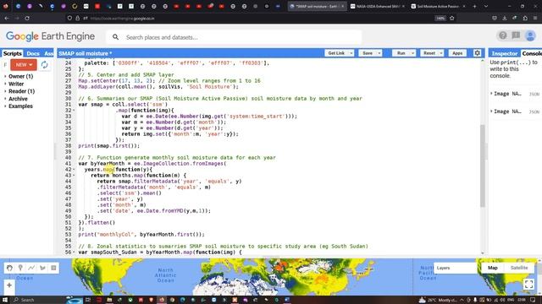Switch to the Assets tab
Image resolution: width=542 pixels, height=304 pixels.
(x=48, y=53)
